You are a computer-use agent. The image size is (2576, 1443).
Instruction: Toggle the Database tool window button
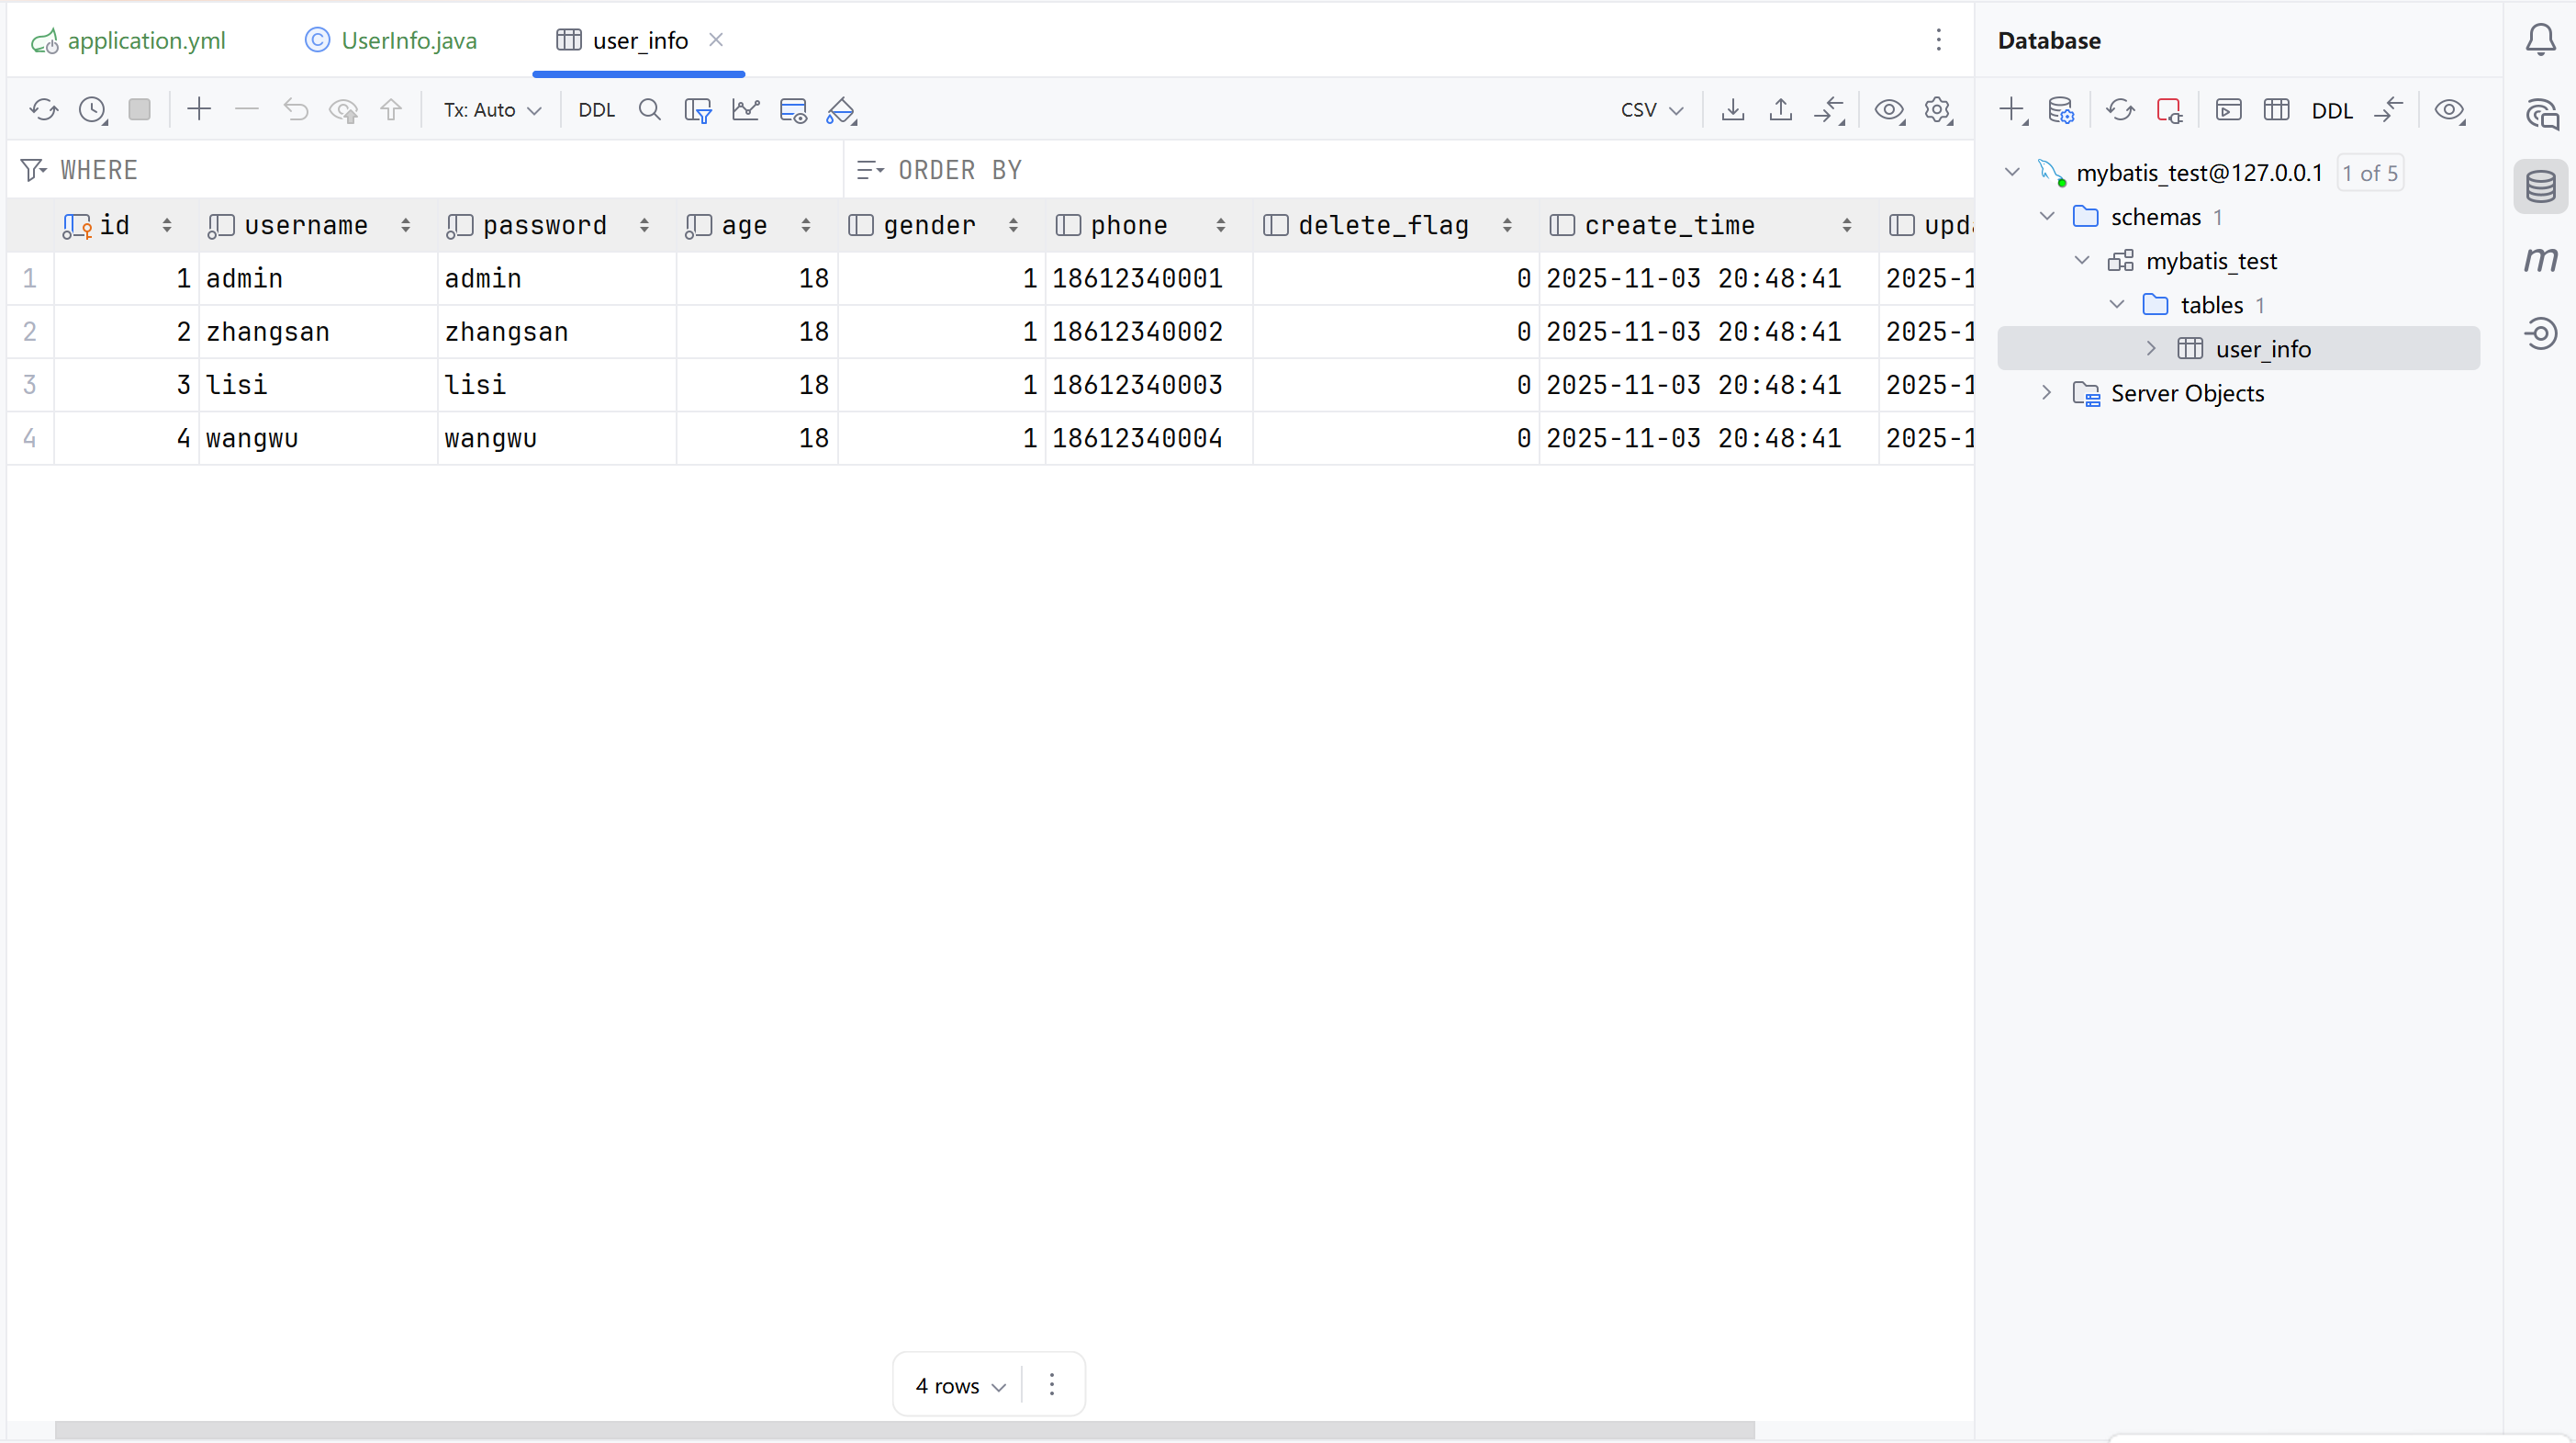2540,186
